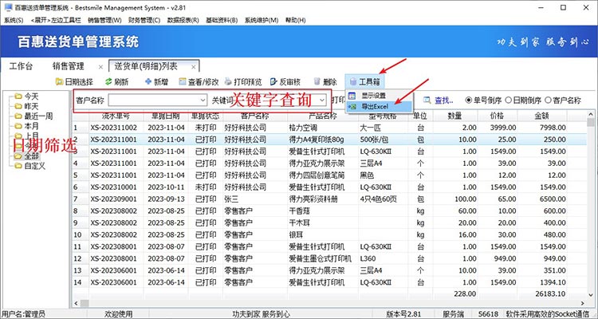
Task: Select the 最近一周 folder
Action: point(33,116)
